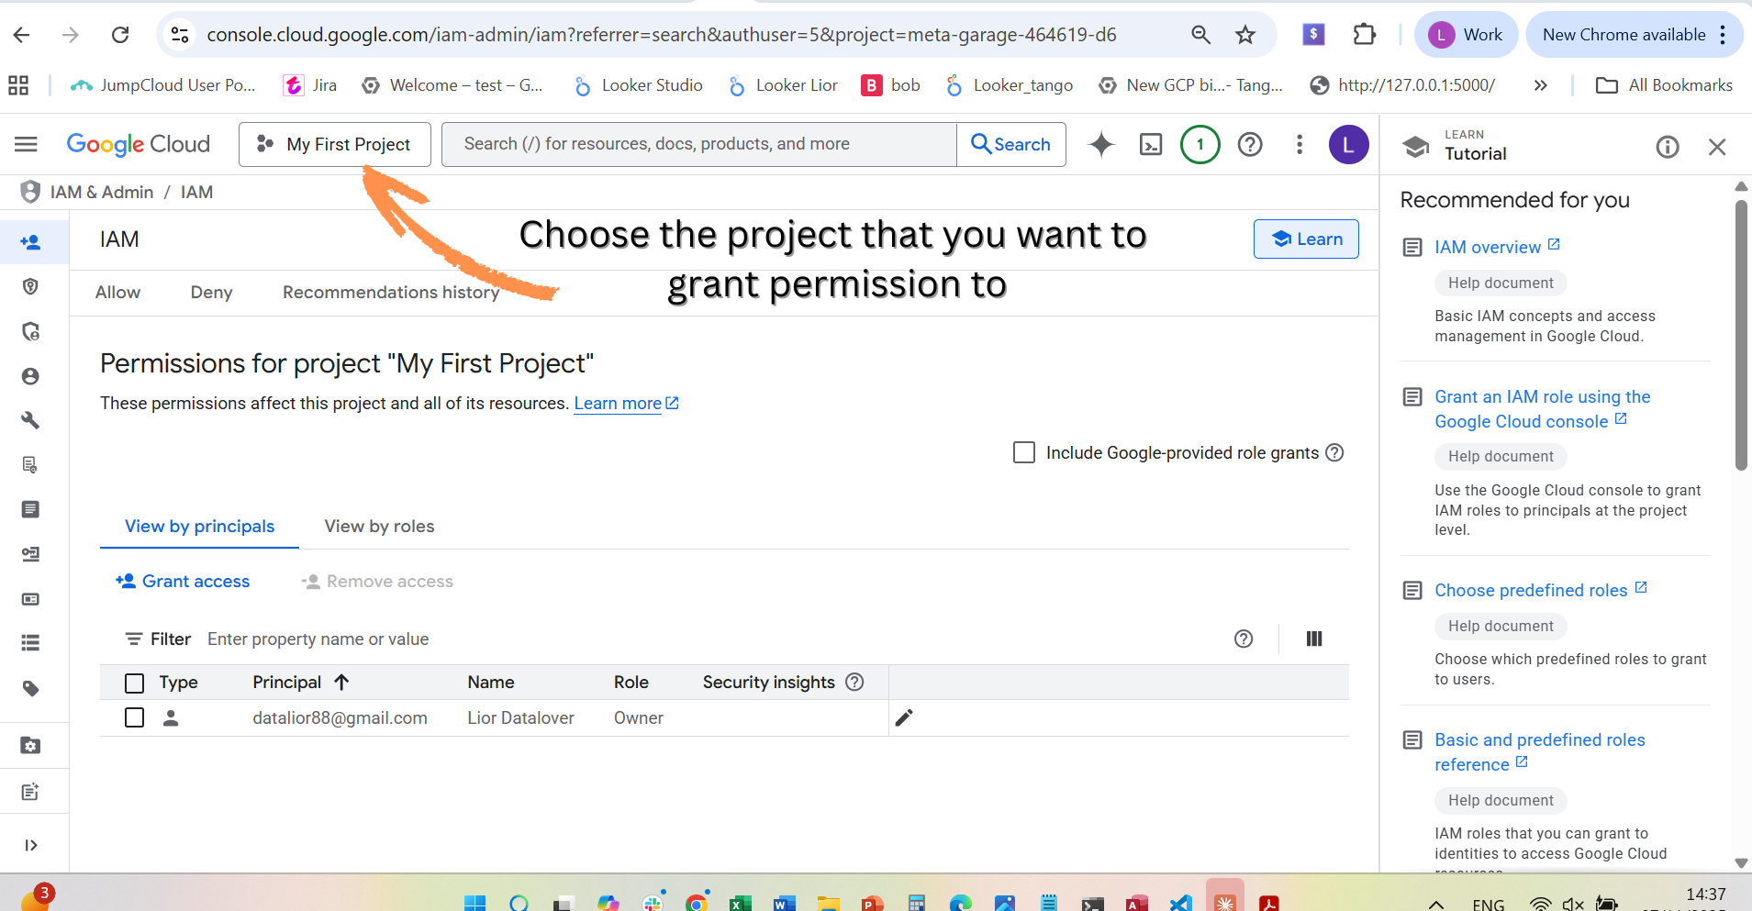This screenshot has width=1752, height=911.
Task: Open IAM Settings via the gear sidebar icon
Action: pyautogui.click(x=30, y=745)
